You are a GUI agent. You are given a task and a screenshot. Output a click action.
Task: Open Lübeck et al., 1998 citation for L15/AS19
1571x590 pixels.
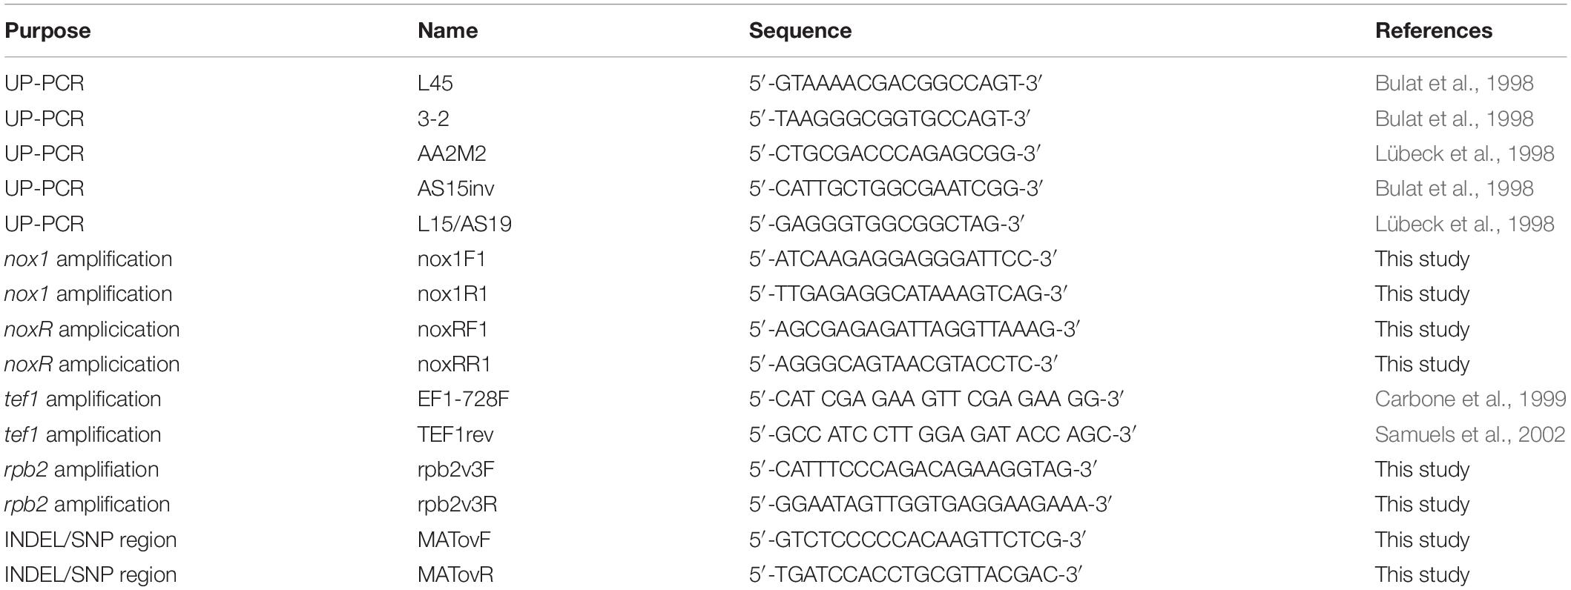click(x=1464, y=224)
